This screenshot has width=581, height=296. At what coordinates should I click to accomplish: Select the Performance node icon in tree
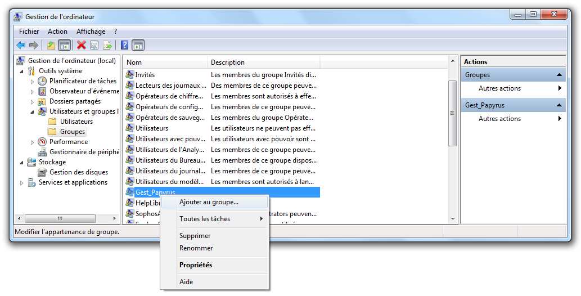[42, 142]
